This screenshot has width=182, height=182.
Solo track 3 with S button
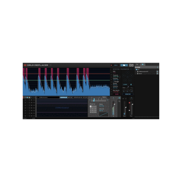(34, 103)
